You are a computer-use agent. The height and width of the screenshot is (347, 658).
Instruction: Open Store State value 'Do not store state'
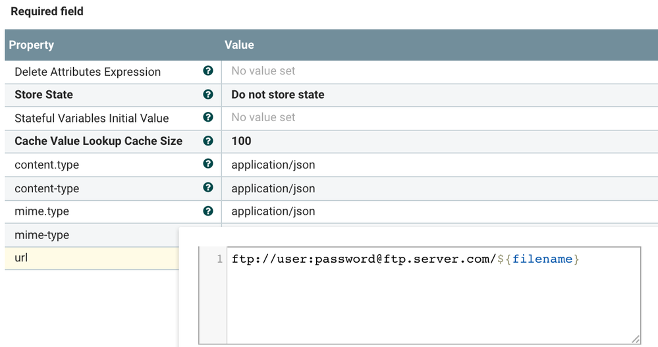(277, 95)
